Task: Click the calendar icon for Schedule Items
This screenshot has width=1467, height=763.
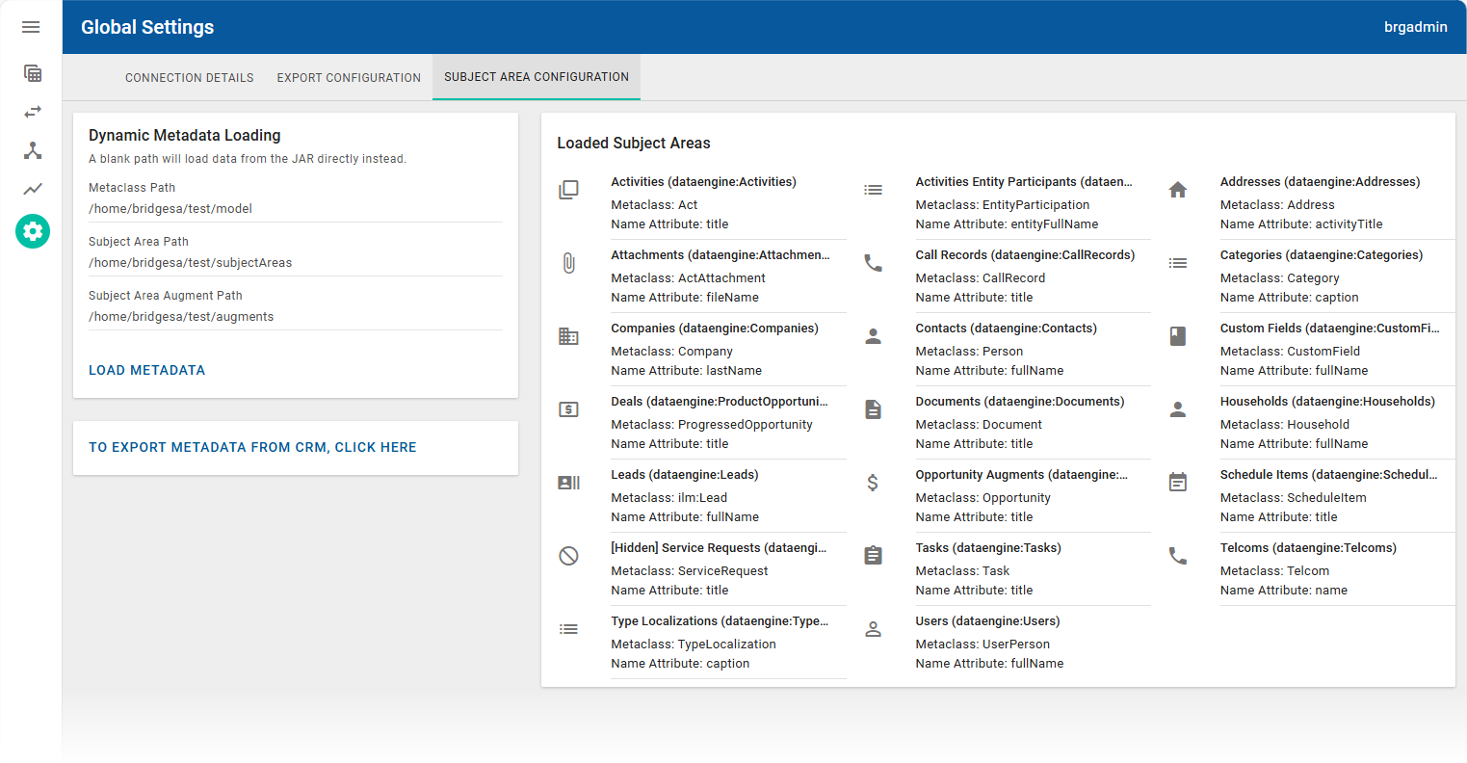Action: click(1177, 483)
